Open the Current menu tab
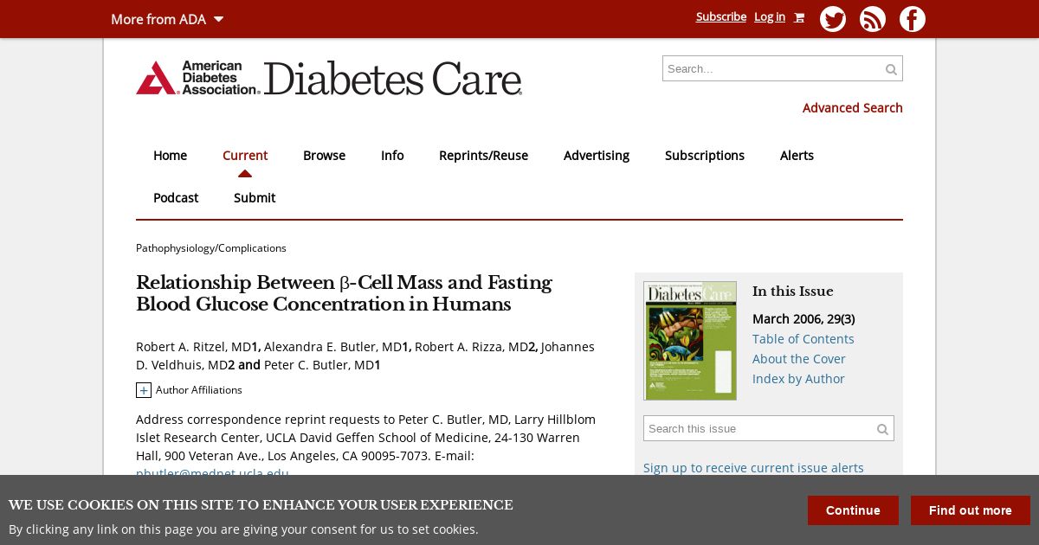This screenshot has width=1039, height=545. (x=245, y=156)
